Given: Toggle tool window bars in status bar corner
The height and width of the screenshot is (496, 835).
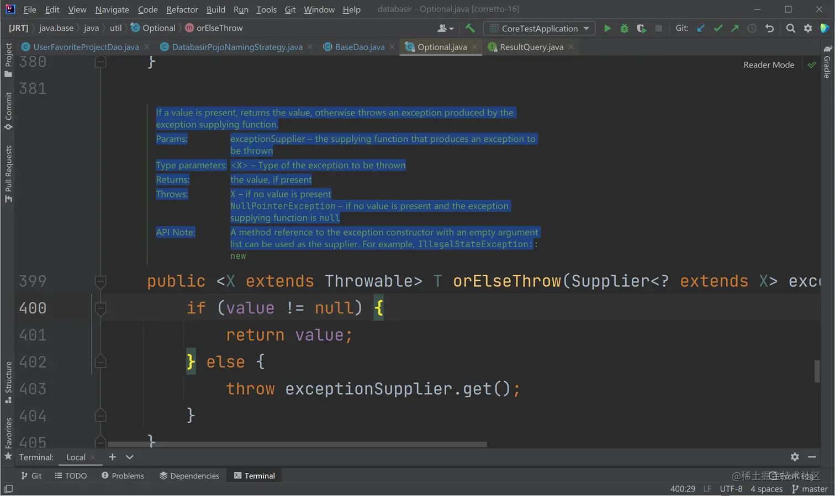Looking at the screenshot, I should [8, 489].
